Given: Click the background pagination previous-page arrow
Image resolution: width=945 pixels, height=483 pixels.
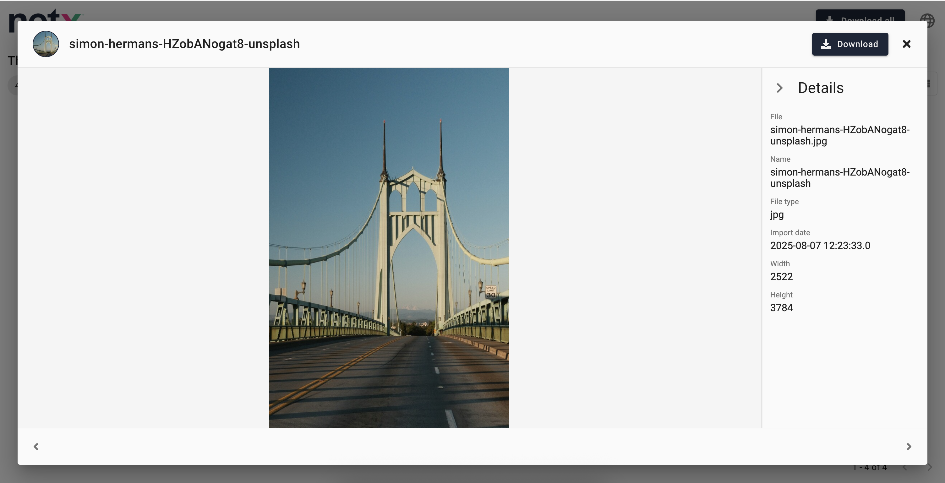Looking at the screenshot, I should [905, 468].
